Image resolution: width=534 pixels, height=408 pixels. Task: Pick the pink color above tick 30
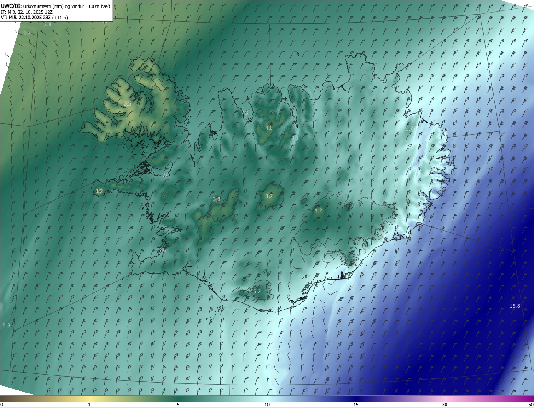pyautogui.click(x=445, y=399)
